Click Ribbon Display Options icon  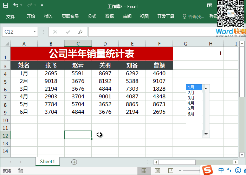pyautogui.click(x=209, y=6)
